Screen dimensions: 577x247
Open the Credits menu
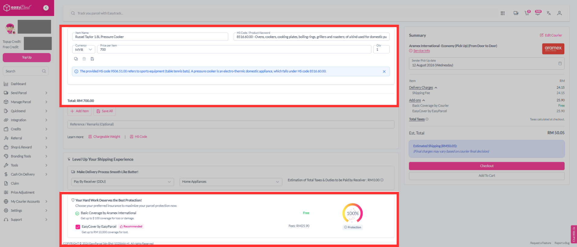(26, 129)
